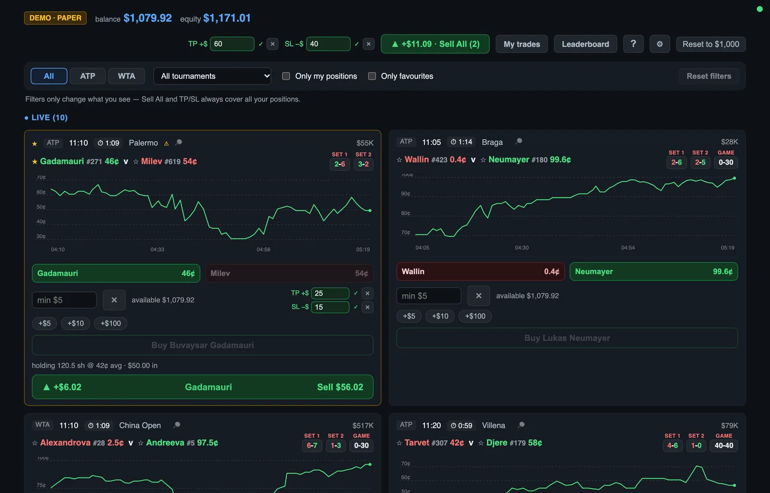Select Gadamauri 46¢ outcome
Screen dimensions: 770x493
click(116, 273)
